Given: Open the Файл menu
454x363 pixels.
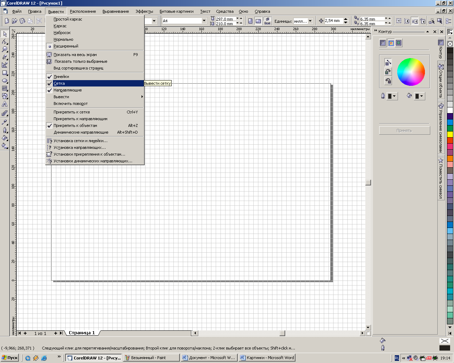Looking at the screenshot, I should coord(17,11).
